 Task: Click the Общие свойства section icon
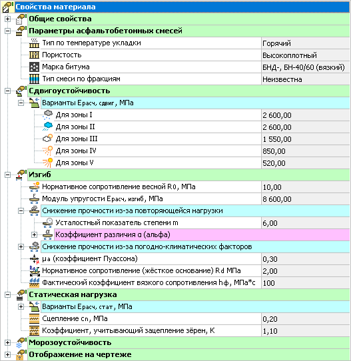pyautogui.click(x=21, y=19)
